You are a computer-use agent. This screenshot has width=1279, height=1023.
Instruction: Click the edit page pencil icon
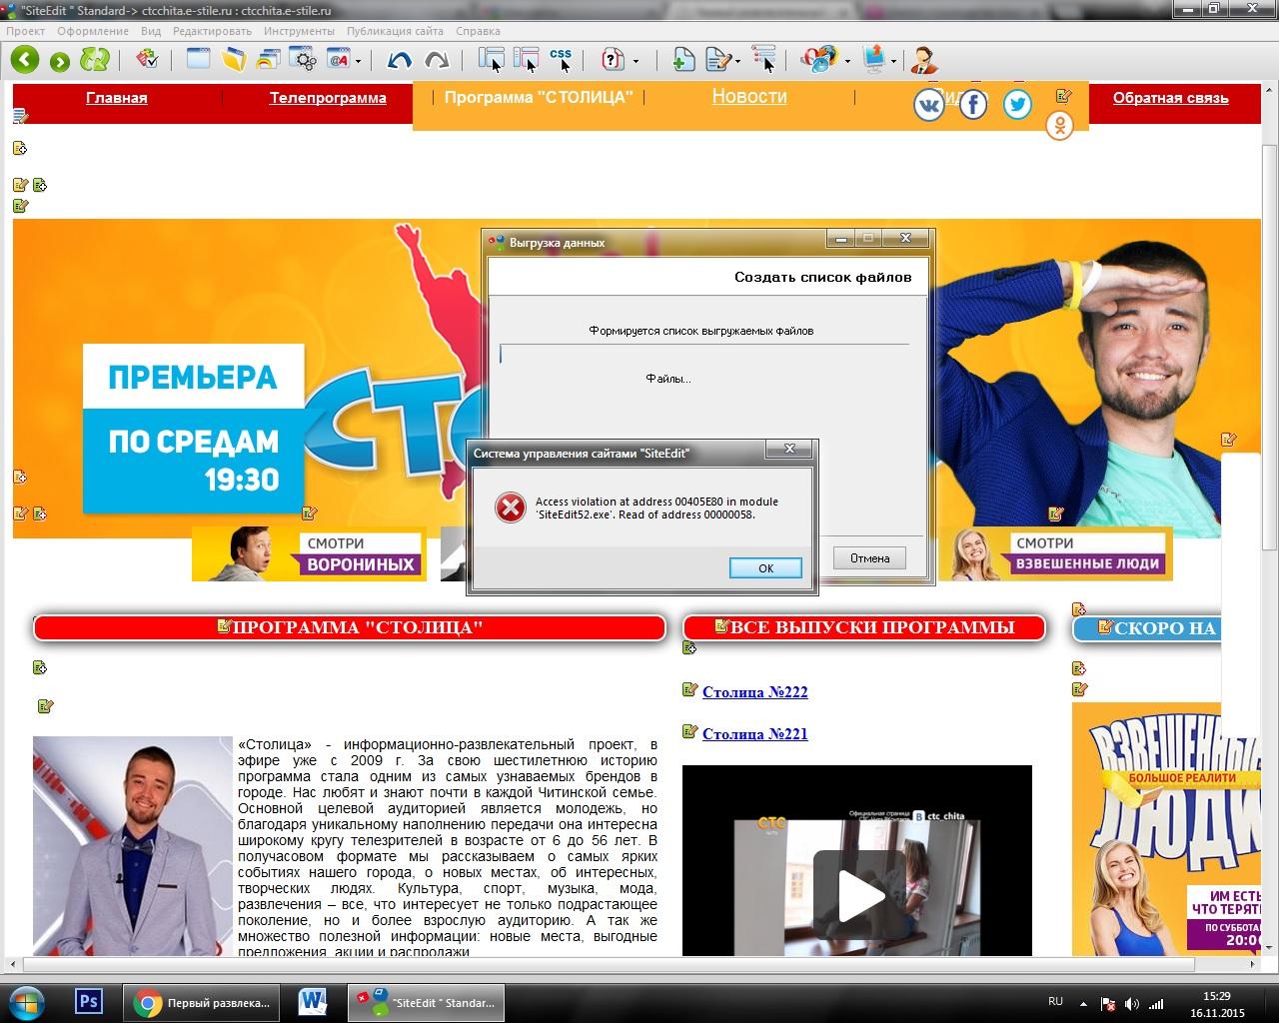tap(717, 60)
